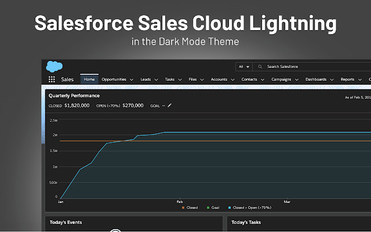Expand the Leads tab dropdown arrow
Viewport: 371px width, 232px height.
pos(157,79)
